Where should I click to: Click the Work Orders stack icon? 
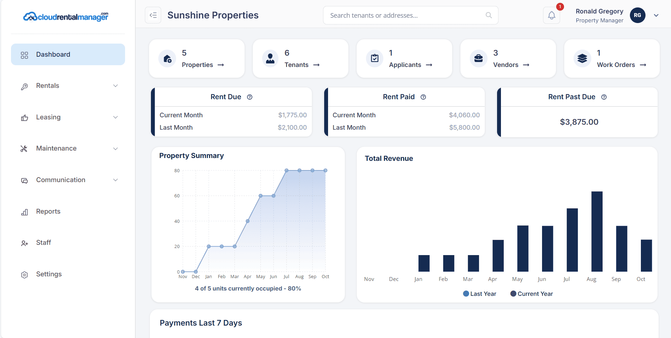(582, 58)
